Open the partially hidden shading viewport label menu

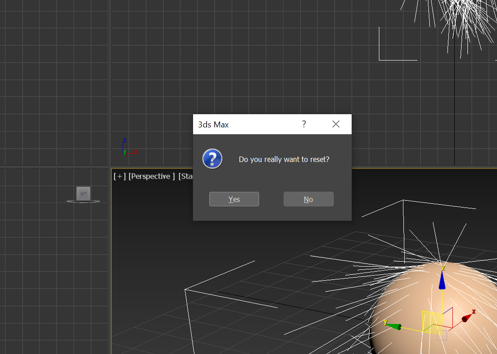tap(186, 177)
